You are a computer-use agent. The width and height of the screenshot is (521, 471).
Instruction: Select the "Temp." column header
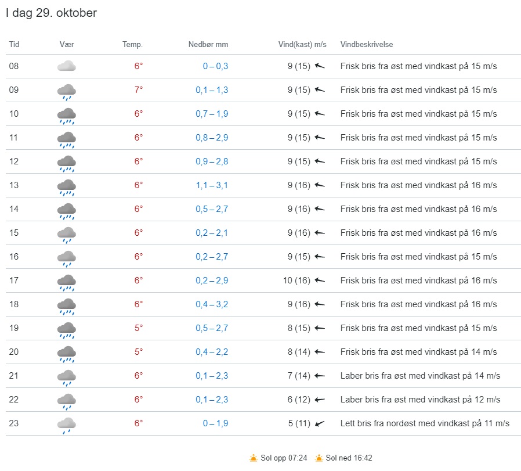(132, 45)
